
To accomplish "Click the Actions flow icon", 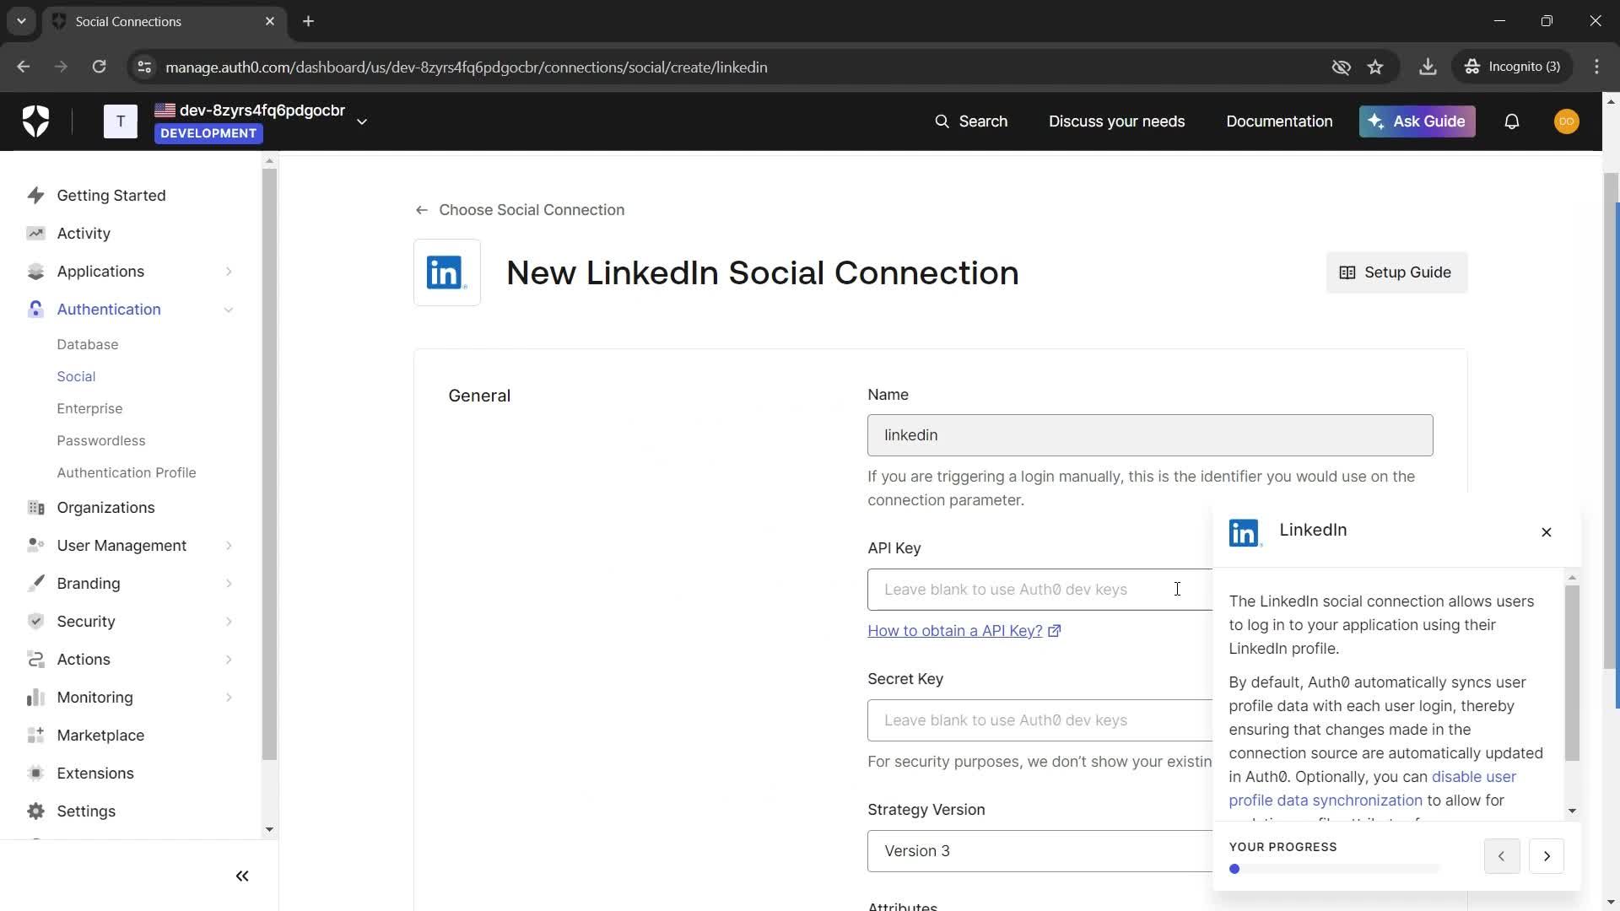I will click(x=35, y=660).
